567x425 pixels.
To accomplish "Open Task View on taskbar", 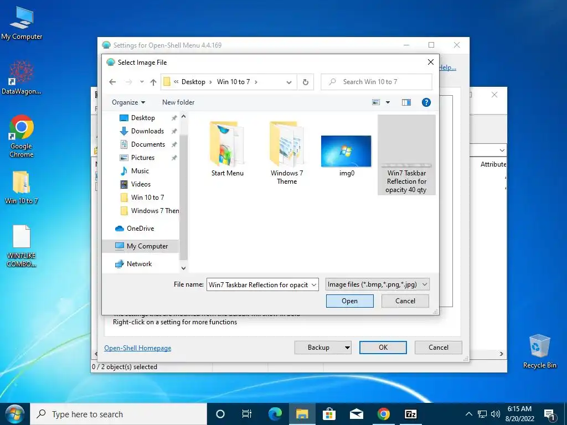I will (246, 414).
